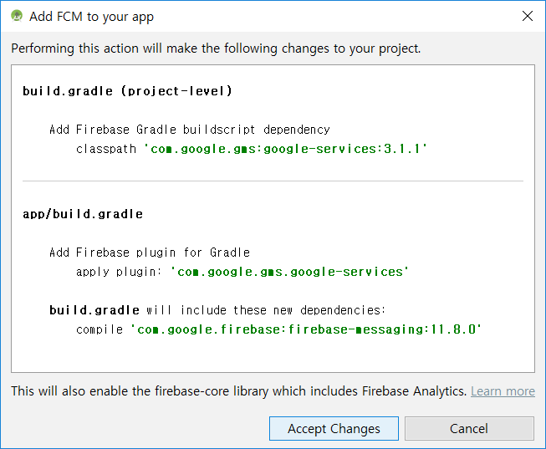Screen dimensions: 546x449
Task: Click the Cancel button
Action: point(469,428)
